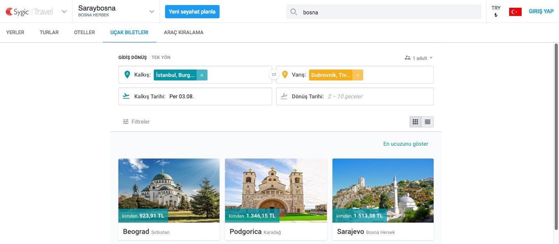Select Gidiş Dönüş round-trip option
This screenshot has width=559, height=244.
click(132, 58)
